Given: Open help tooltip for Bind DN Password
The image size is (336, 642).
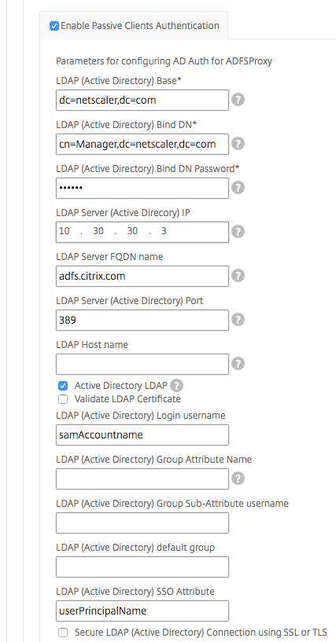Looking at the screenshot, I should [x=238, y=188].
